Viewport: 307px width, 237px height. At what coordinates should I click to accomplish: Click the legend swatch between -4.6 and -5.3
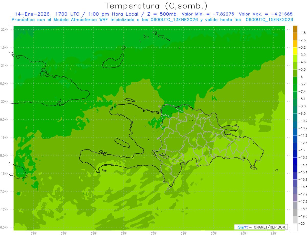[x=295, y=66]
